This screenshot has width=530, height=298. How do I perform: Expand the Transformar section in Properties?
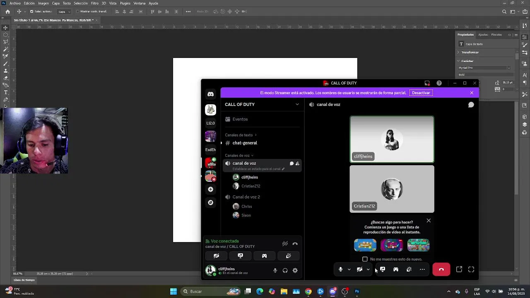[458, 52]
